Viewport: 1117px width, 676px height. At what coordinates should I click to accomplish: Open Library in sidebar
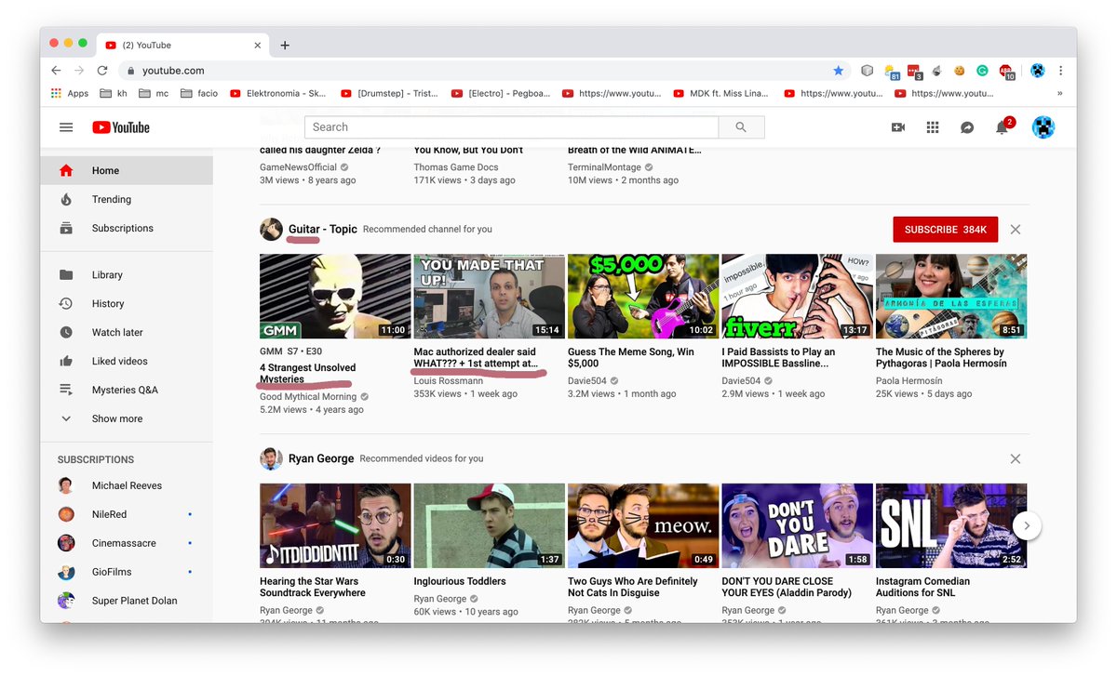127,274
